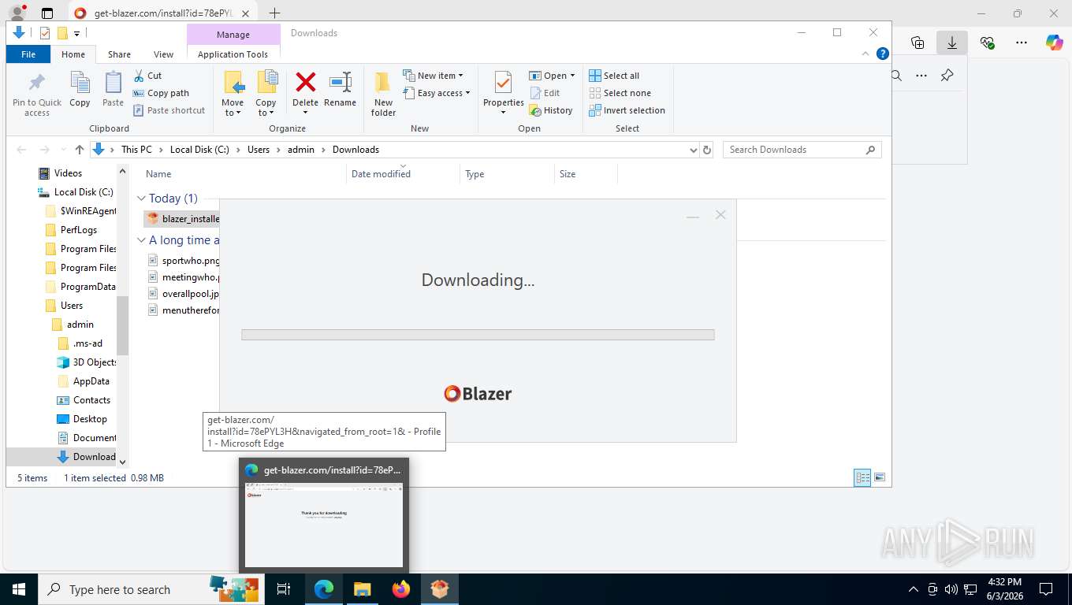Click the Windows Start button
Screen dimensions: 1072x605
tap(19, 589)
